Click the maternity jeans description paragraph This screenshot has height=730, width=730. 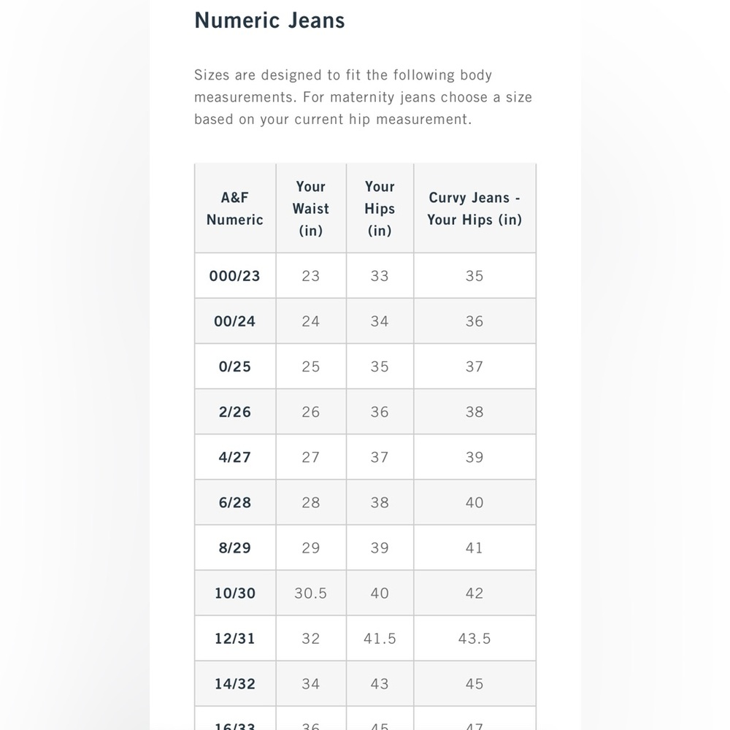pyautogui.click(x=363, y=97)
